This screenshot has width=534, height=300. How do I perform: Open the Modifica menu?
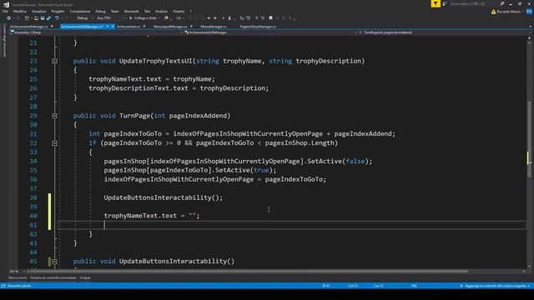(x=20, y=11)
